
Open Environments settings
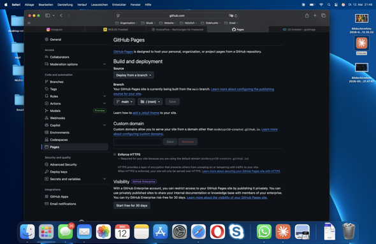[59, 133]
